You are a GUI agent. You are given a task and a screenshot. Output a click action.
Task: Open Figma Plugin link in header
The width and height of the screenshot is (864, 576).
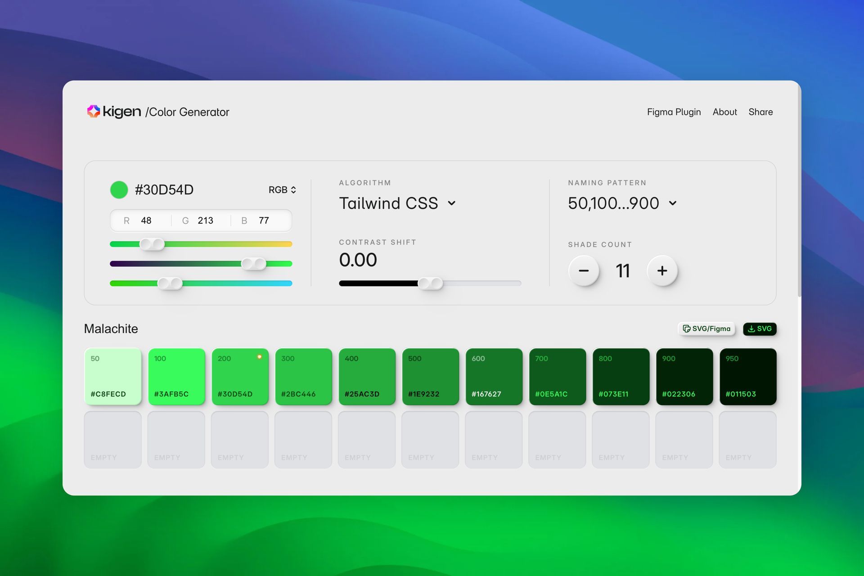pyautogui.click(x=674, y=112)
